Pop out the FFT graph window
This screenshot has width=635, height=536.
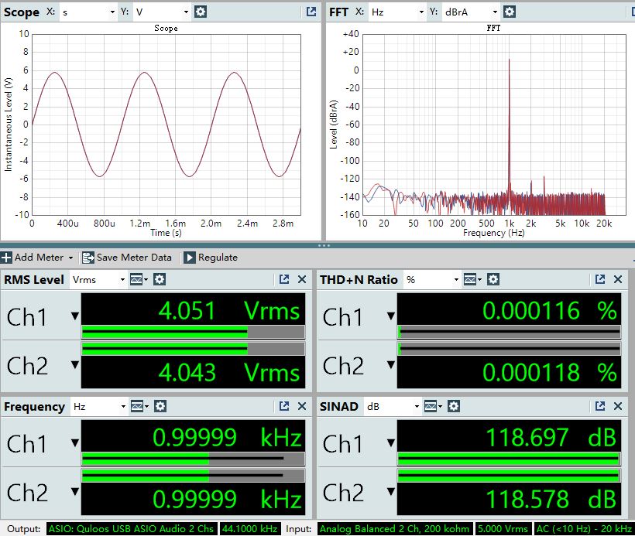624,12
